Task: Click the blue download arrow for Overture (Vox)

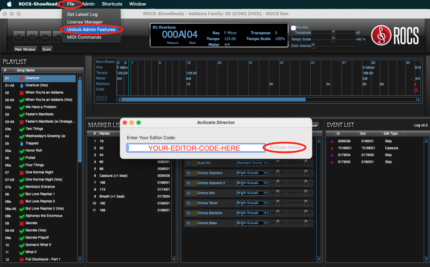Action: 22,86
